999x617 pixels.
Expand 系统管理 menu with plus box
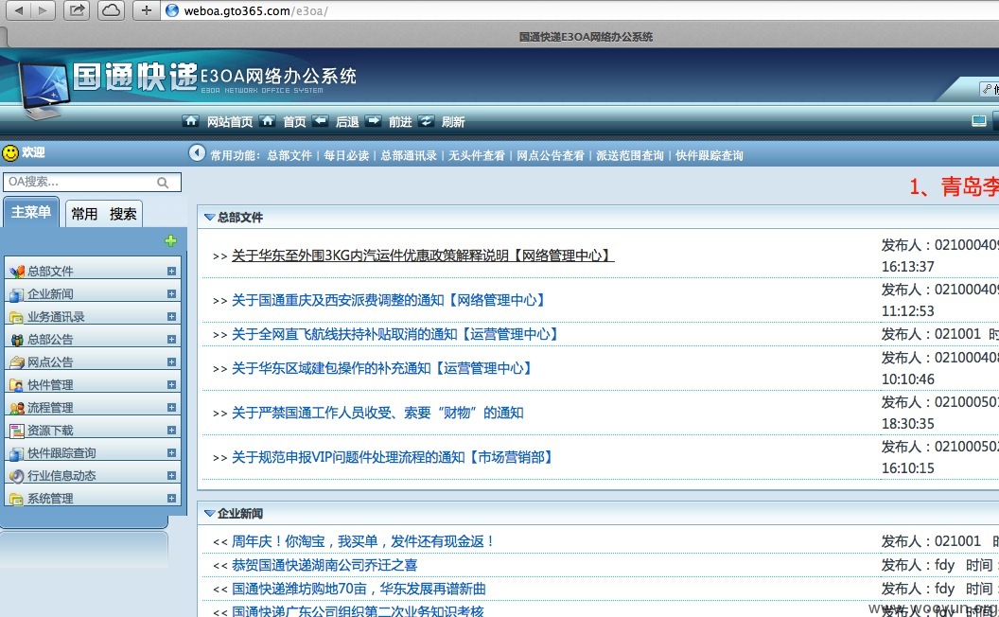click(x=171, y=498)
